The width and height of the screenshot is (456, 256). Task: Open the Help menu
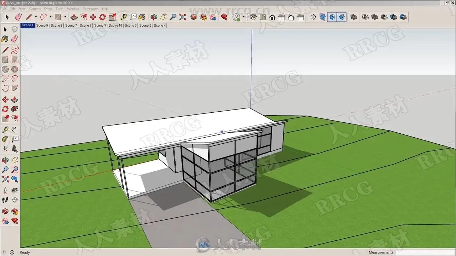105,9
